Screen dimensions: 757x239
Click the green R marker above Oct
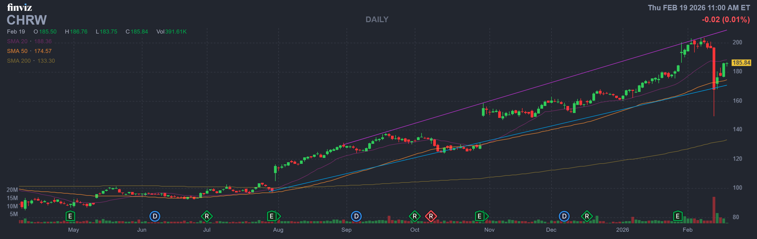coord(415,216)
